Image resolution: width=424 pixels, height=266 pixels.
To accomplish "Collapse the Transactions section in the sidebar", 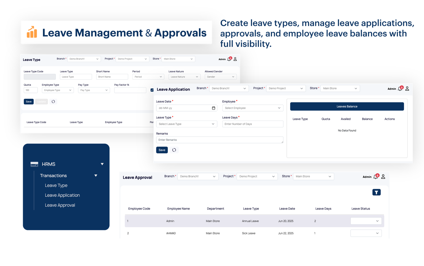I will pos(96,175).
